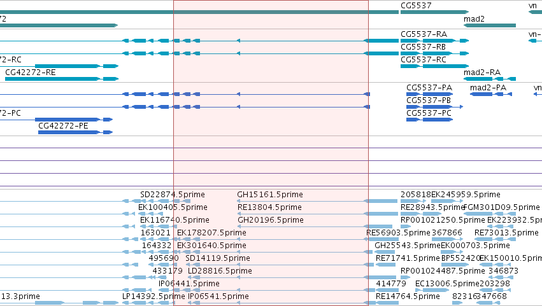
Task: Select EST EK301640.5prime label
Action: pos(211,246)
